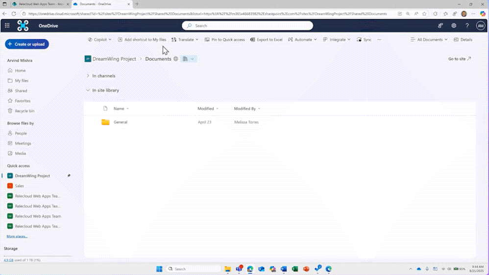The height and width of the screenshot is (275, 489).
Task: Open the Modified column dropdown
Action: (208, 108)
